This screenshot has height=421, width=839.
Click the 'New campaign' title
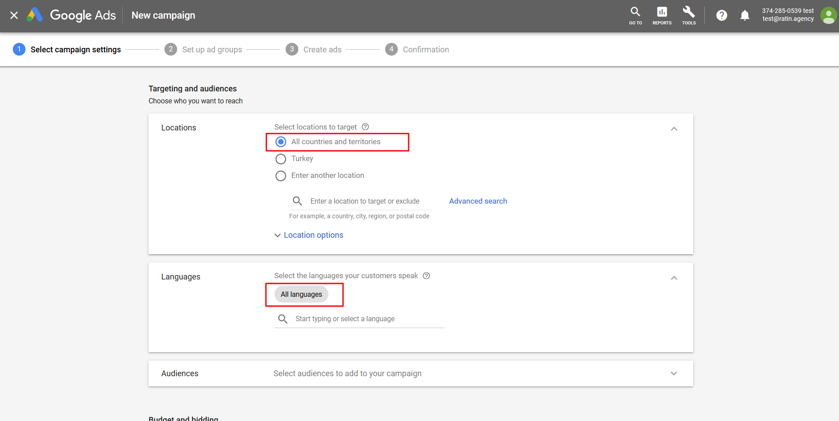point(163,16)
